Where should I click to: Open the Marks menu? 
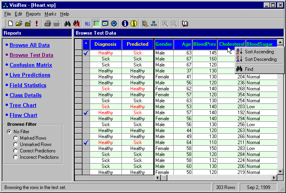(50, 14)
